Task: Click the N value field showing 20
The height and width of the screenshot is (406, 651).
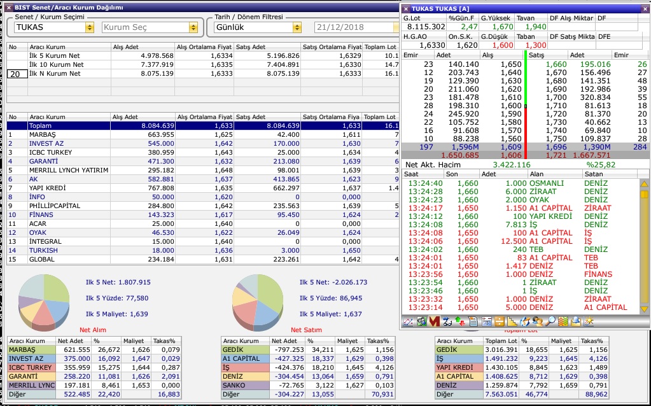Action: pyautogui.click(x=17, y=74)
